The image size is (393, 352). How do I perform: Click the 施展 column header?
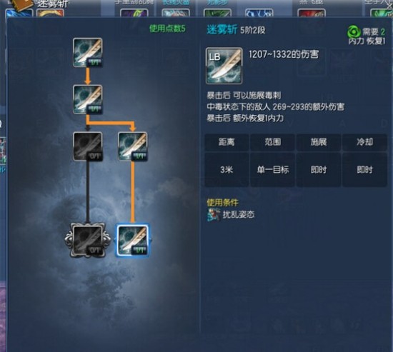pyautogui.click(x=319, y=142)
